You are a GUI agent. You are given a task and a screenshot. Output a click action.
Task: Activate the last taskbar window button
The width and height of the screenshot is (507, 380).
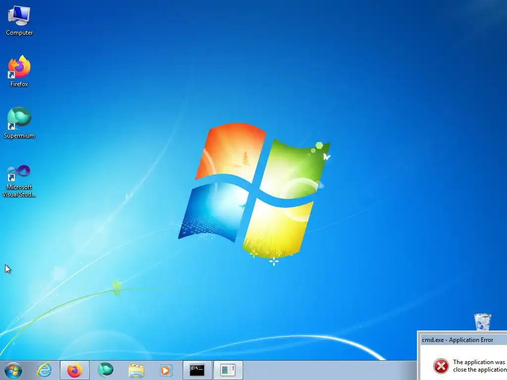[x=228, y=370]
